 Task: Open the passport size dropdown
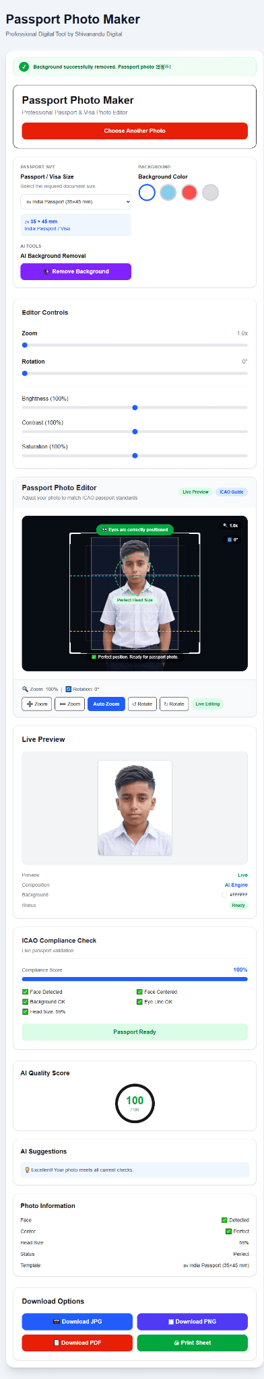tap(75, 201)
